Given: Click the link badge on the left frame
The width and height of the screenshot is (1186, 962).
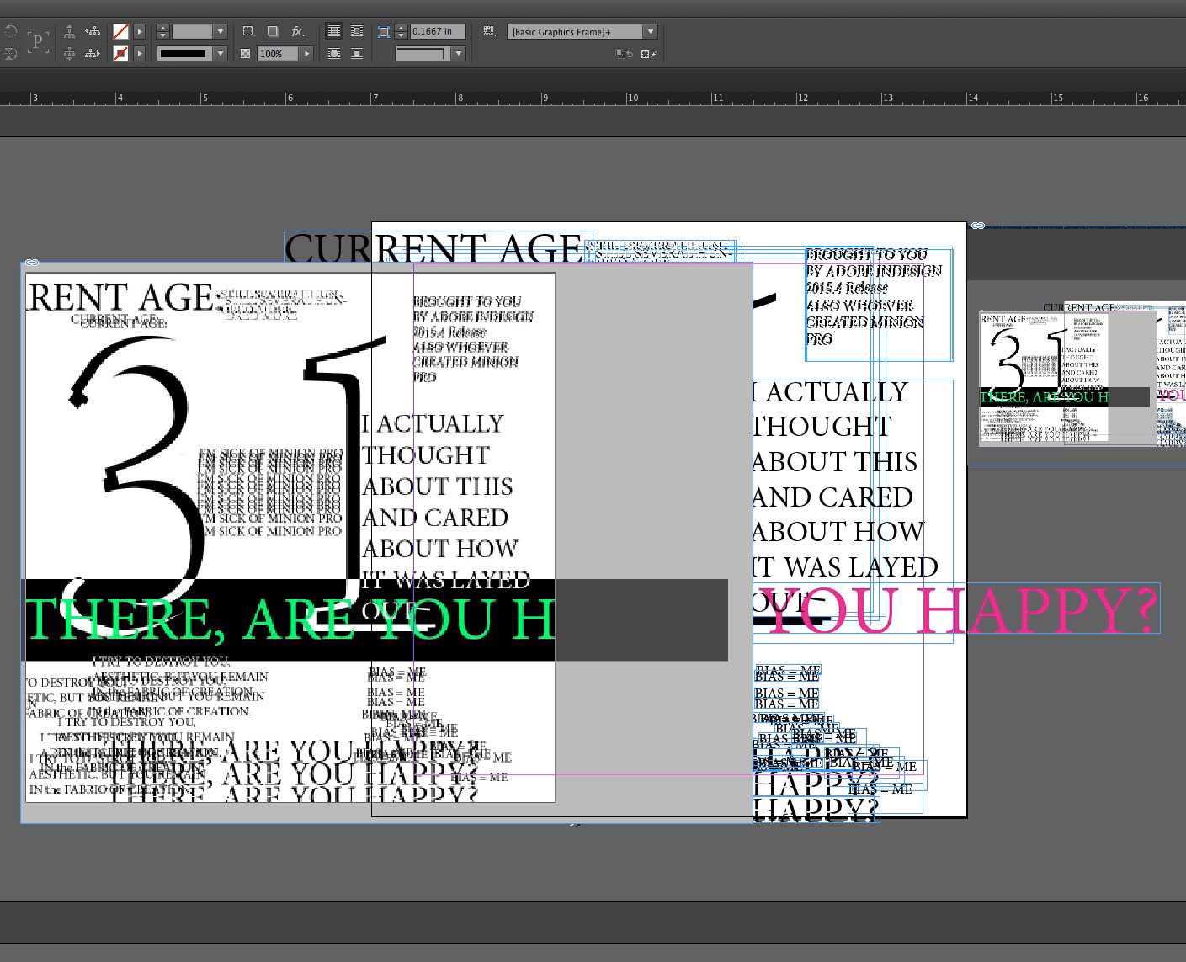Looking at the screenshot, I should [x=32, y=263].
